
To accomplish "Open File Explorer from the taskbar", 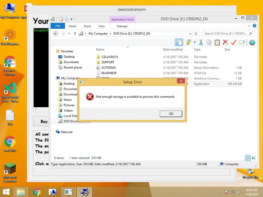I will 21,192.
